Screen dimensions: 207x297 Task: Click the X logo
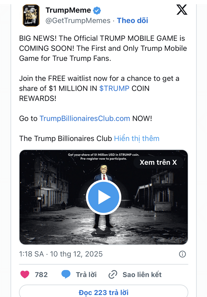[x=182, y=10]
